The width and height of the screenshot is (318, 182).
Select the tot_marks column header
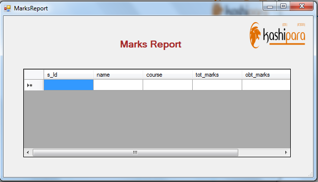click(x=217, y=75)
